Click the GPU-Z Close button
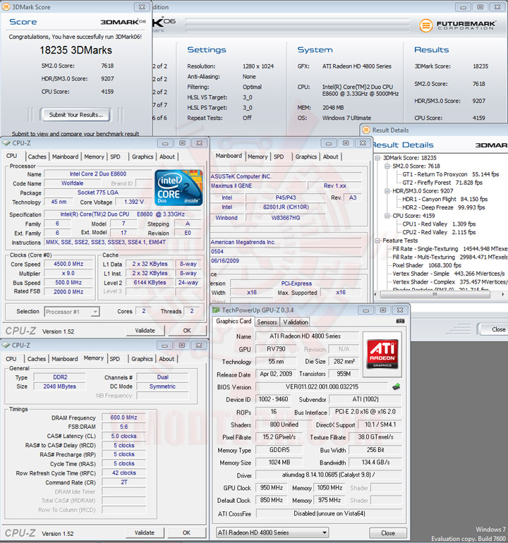The image size is (508, 543). 388,533
